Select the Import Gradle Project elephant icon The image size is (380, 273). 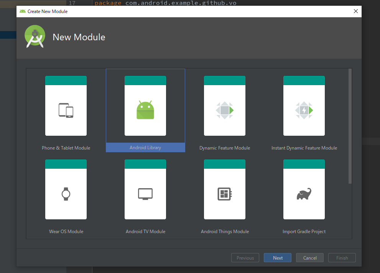(304, 194)
